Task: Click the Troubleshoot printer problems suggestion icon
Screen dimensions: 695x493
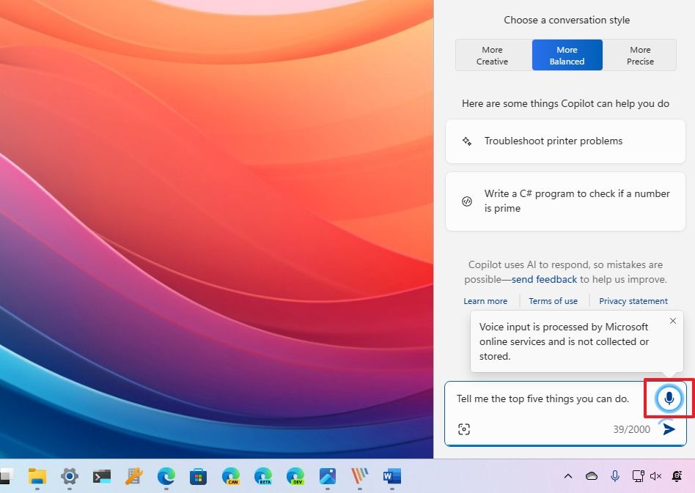Action: (x=467, y=141)
